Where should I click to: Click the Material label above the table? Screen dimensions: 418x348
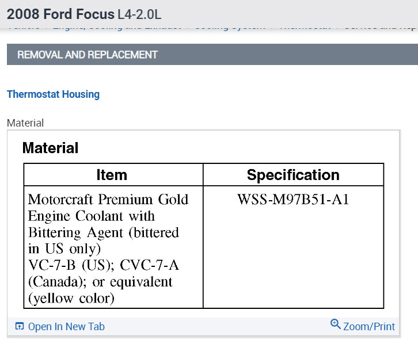(x=25, y=123)
